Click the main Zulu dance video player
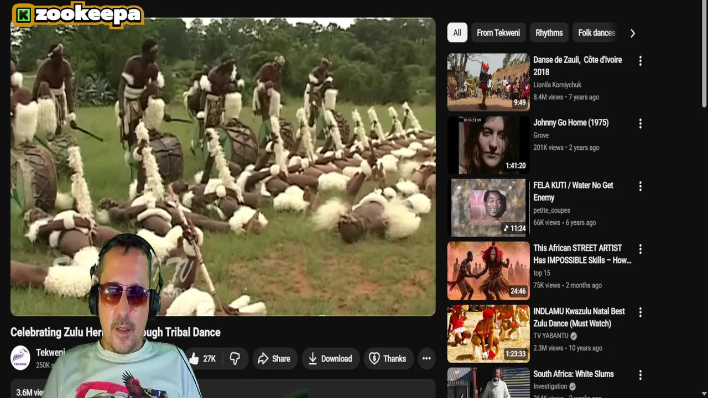 pos(223,167)
